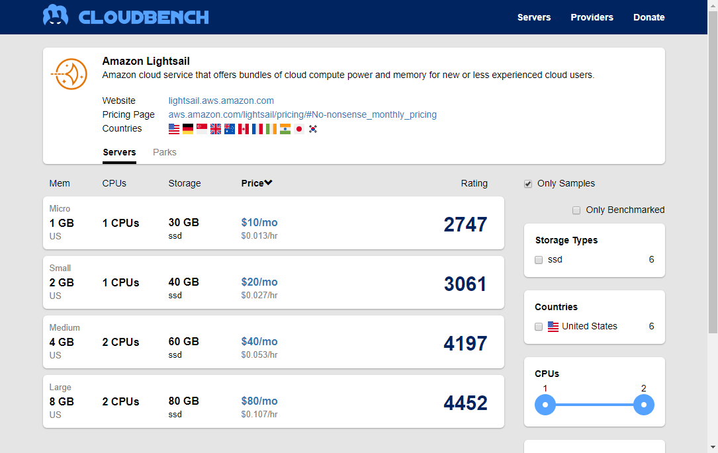Check the ssd storage type filter
The image size is (718, 453).
click(x=539, y=260)
